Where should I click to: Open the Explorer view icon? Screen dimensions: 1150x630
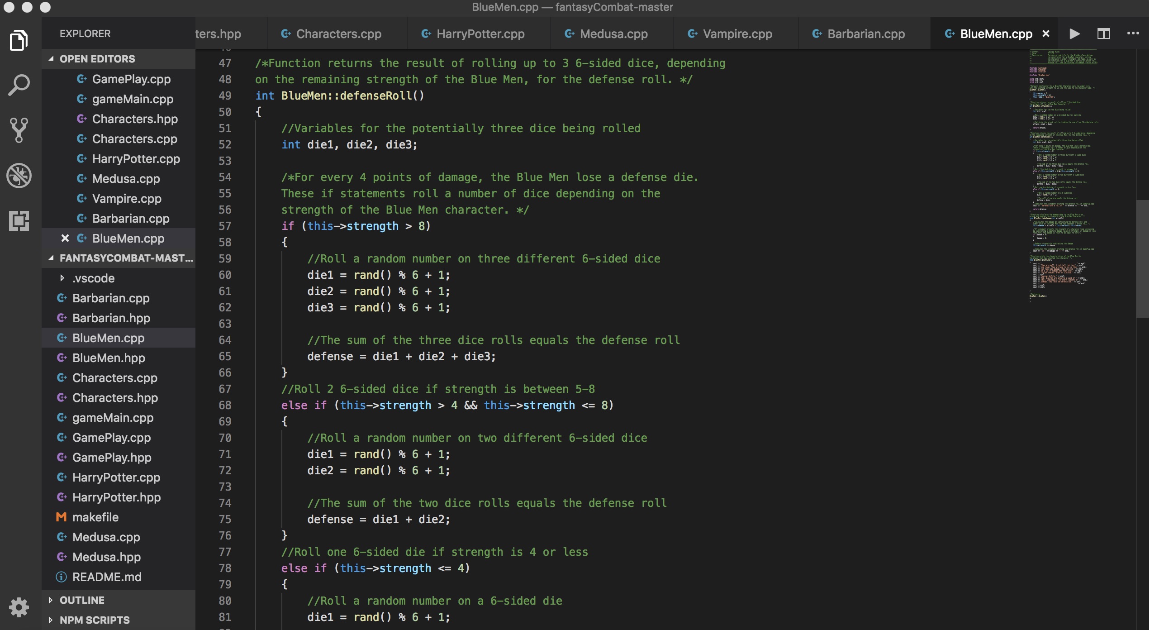click(x=19, y=40)
